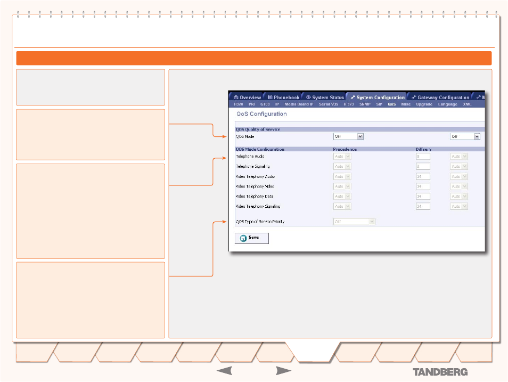Switch to the System Status tab
Viewport: 508px width, 382px height.
[325, 97]
